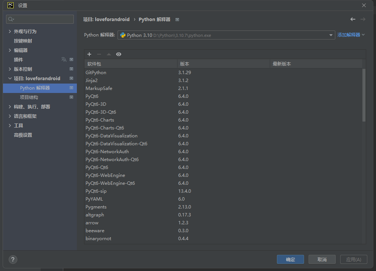Expand the 工具 section
376x271 pixels.
[10, 126]
